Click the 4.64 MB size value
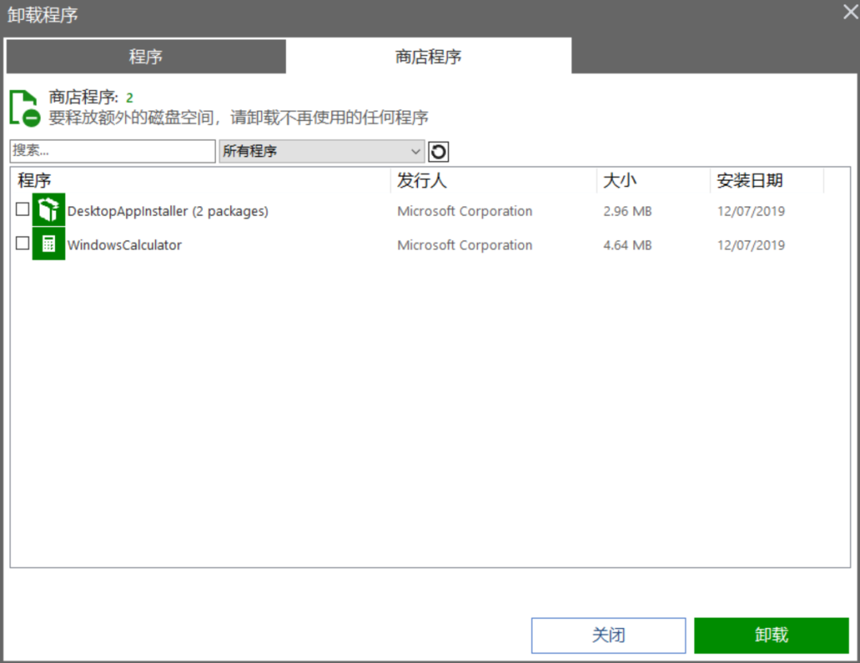This screenshot has width=860, height=663. pyautogui.click(x=627, y=245)
